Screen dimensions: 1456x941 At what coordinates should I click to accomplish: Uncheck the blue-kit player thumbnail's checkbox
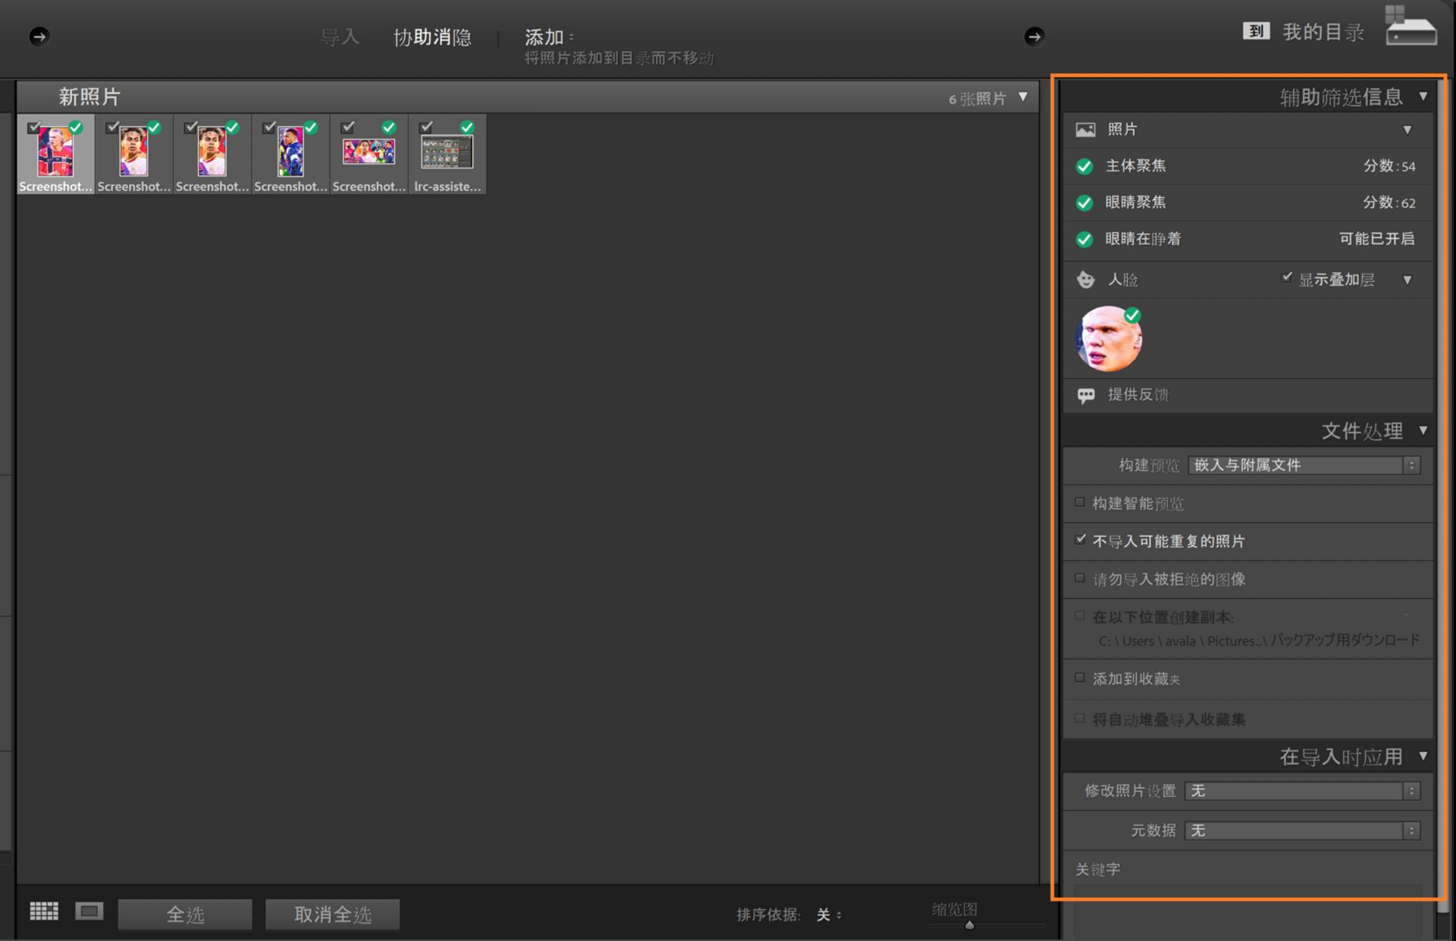click(269, 127)
